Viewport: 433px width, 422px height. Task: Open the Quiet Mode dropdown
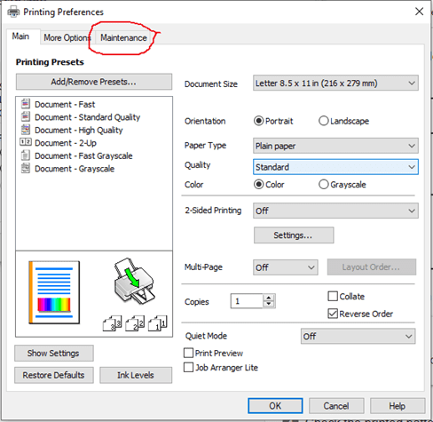pos(358,336)
